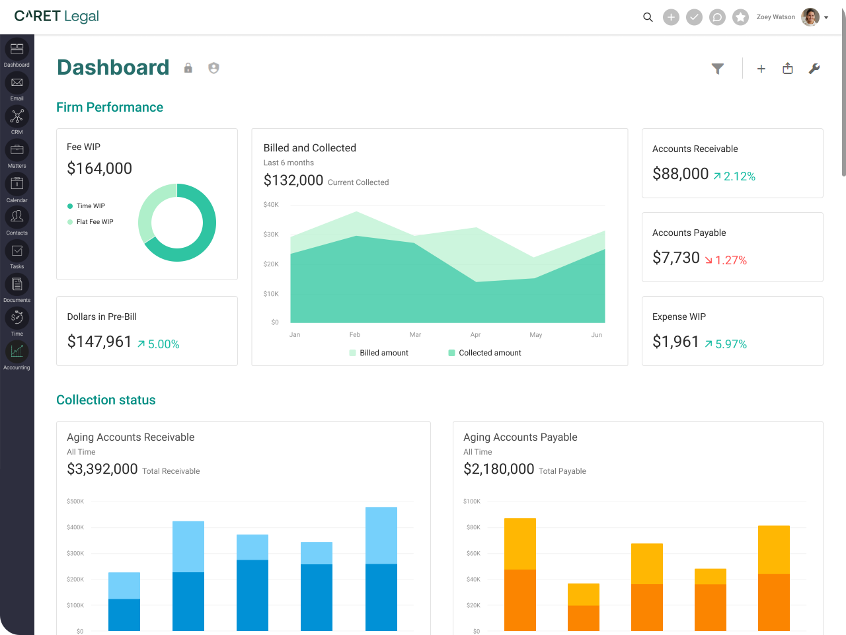Open the Accounting sidebar icon
The image size is (846, 635).
[x=17, y=352]
